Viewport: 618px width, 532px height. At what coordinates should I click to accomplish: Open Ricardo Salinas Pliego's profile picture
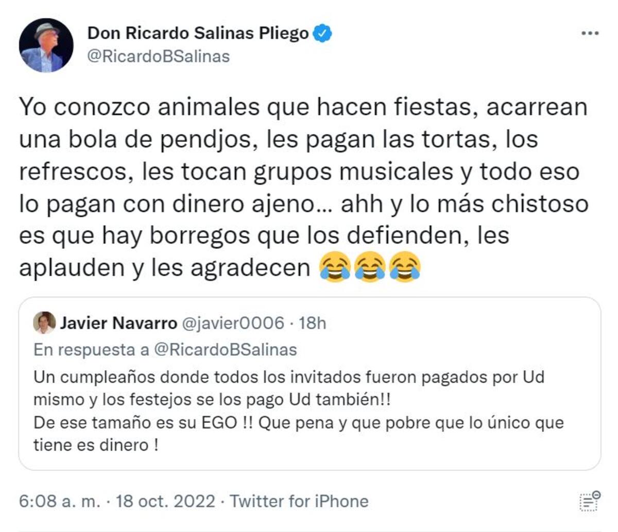click(x=46, y=45)
